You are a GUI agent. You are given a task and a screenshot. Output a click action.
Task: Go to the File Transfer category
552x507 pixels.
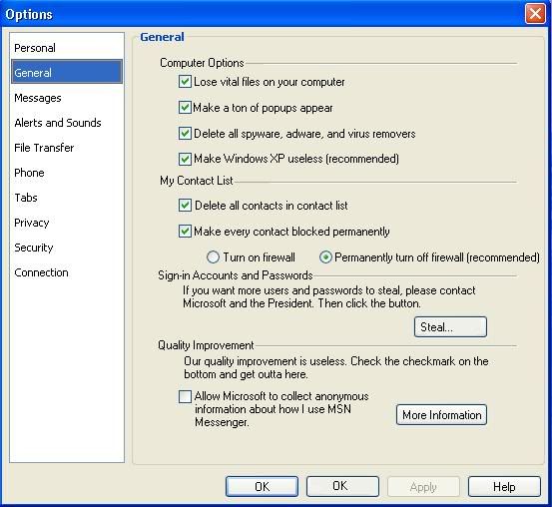point(44,148)
